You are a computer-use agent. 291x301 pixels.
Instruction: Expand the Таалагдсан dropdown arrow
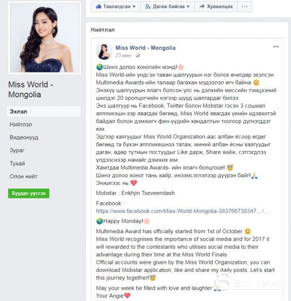(x=134, y=7)
